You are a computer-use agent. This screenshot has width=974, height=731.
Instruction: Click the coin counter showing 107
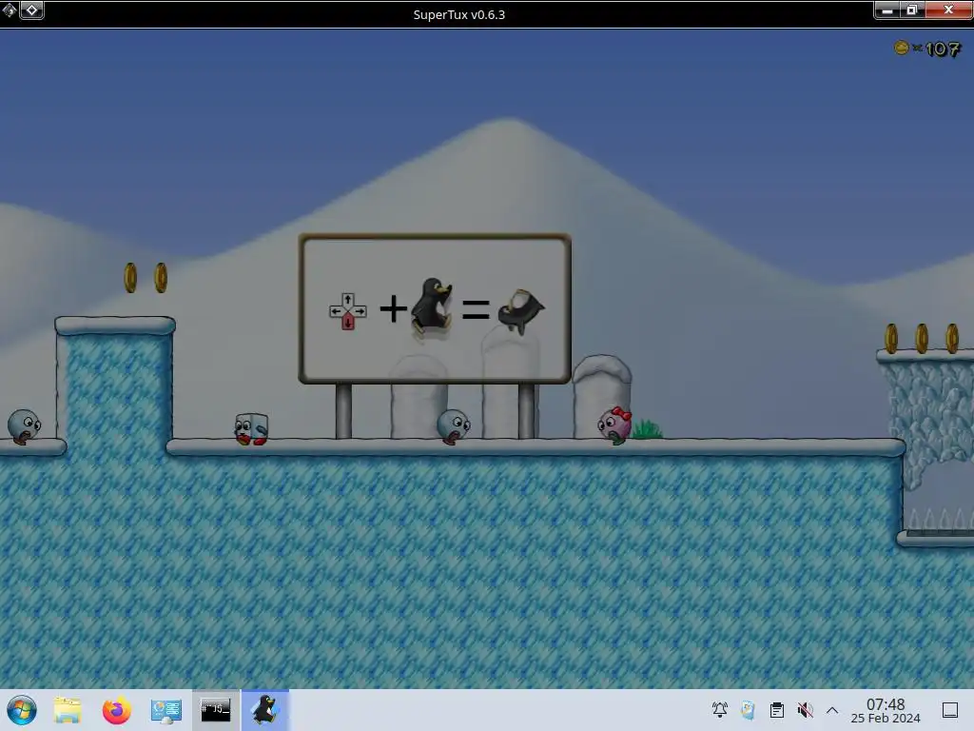(927, 49)
